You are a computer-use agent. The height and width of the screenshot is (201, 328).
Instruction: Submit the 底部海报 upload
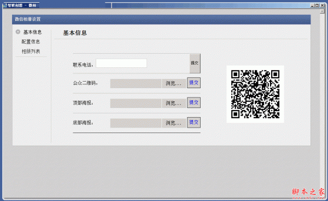194,122
